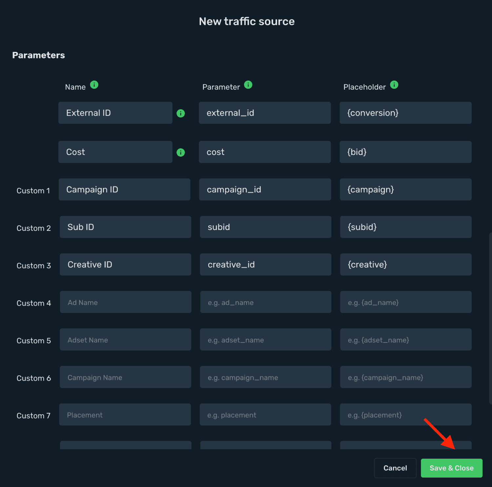This screenshot has width=492, height=487.
Task: Edit the campaign_id parameter field
Action: pos(265,189)
